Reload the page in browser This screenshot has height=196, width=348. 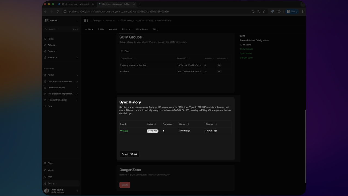[58, 11]
